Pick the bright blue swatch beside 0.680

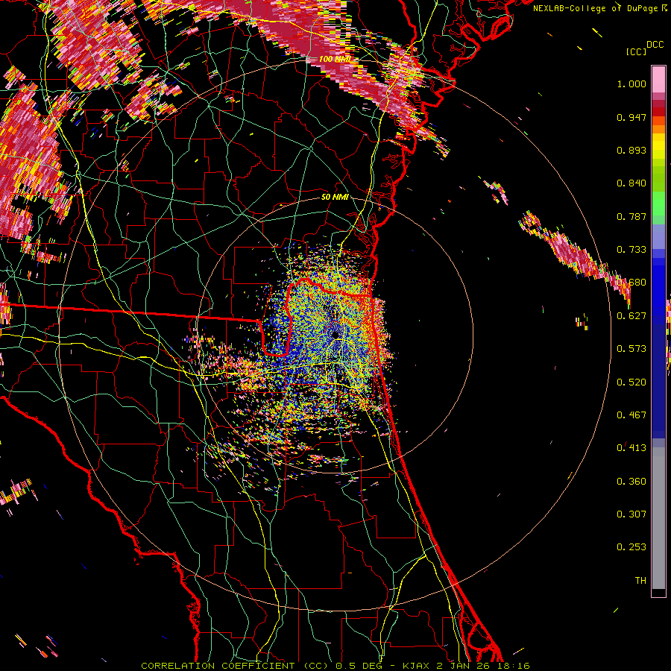pyautogui.click(x=658, y=287)
